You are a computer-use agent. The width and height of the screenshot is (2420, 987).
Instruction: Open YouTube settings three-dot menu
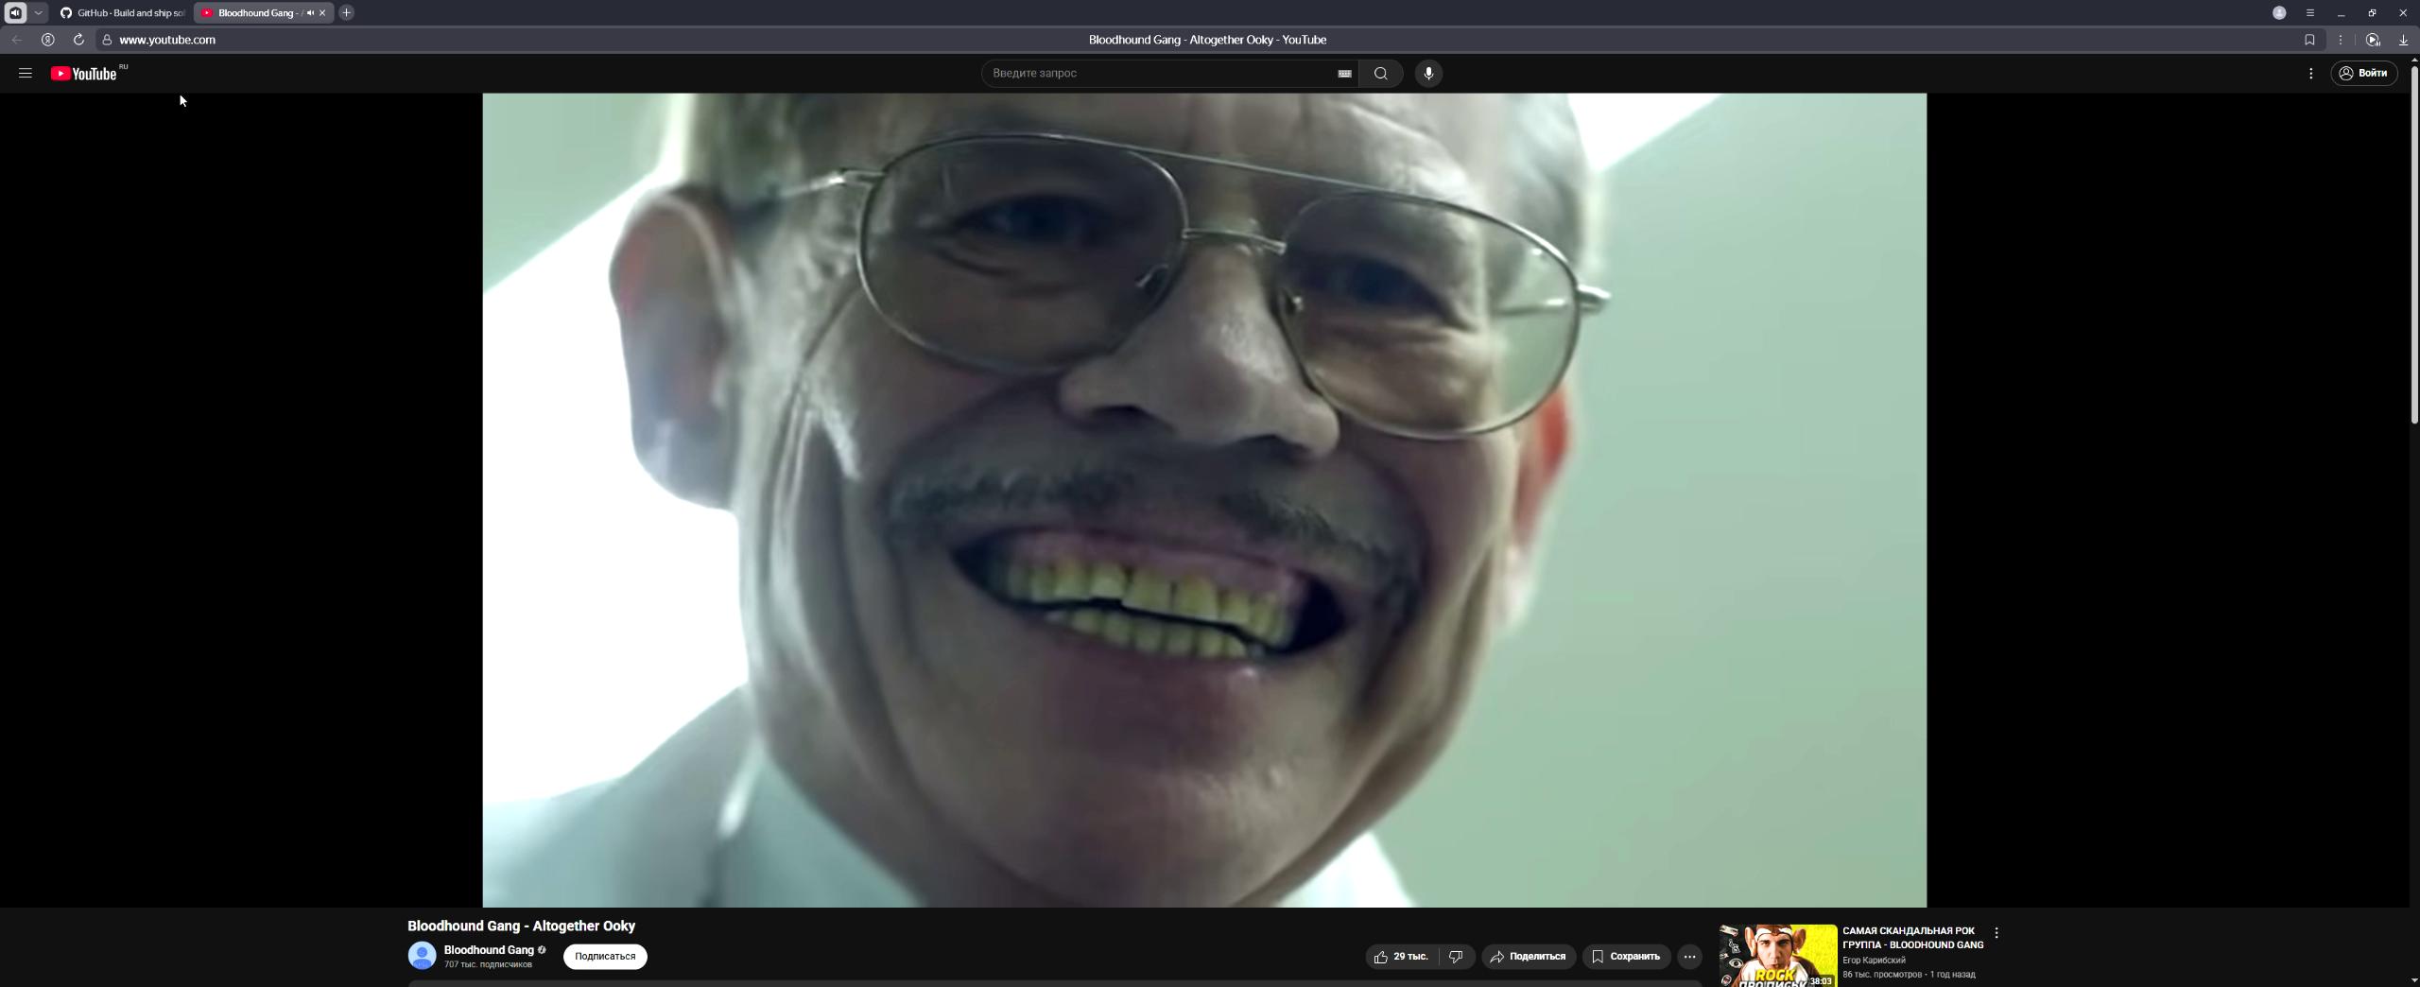2310,73
